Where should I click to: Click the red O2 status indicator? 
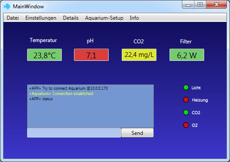tap(186, 125)
